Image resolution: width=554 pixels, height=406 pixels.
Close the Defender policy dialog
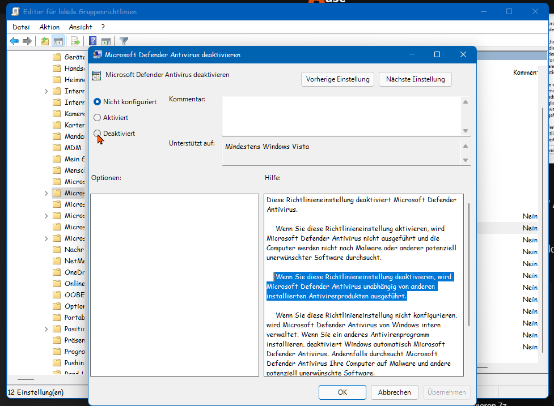pyautogui.click(x=463, y=54)
